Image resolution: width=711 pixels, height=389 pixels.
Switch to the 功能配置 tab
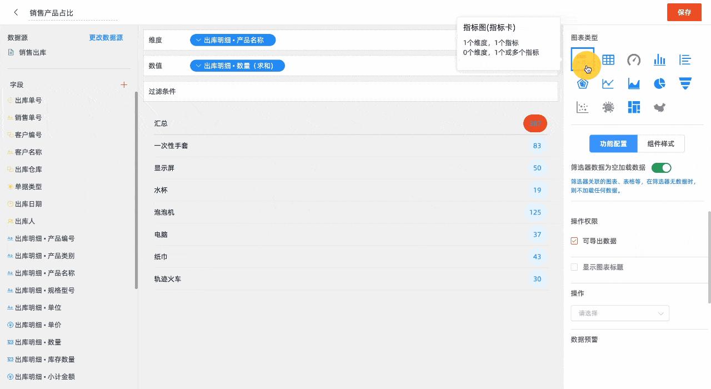613,143
